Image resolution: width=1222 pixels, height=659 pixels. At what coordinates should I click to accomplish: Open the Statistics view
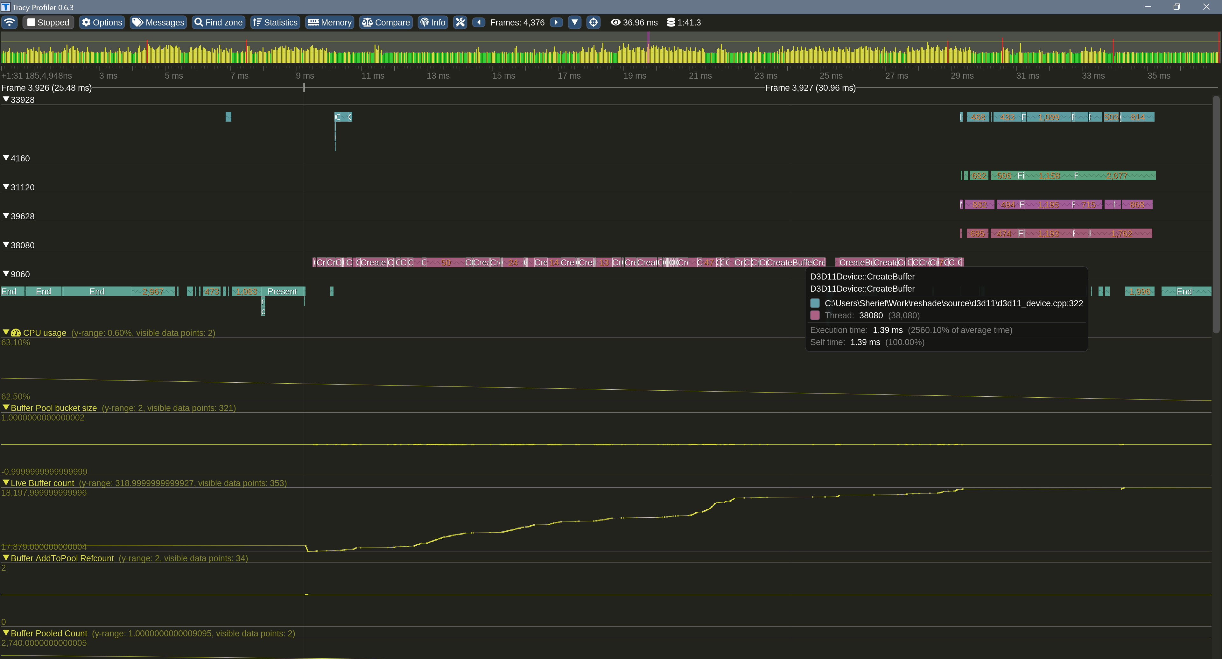click(275, 22)
